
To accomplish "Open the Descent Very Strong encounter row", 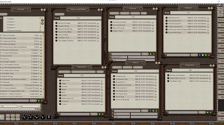I will (77, 29).
